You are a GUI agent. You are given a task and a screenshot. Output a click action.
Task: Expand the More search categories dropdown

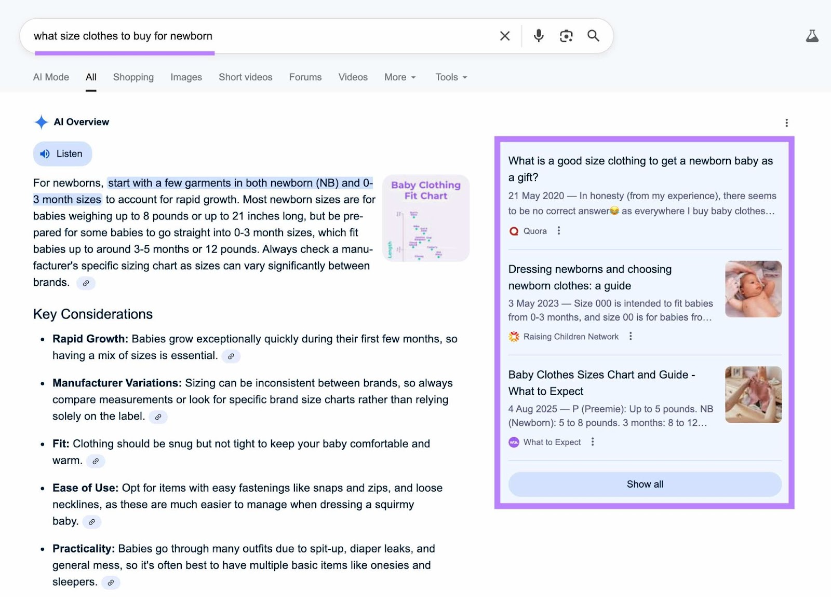tap(399, 77)
